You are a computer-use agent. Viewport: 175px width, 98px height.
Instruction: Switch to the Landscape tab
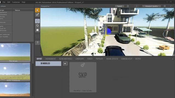pos(80,59)
